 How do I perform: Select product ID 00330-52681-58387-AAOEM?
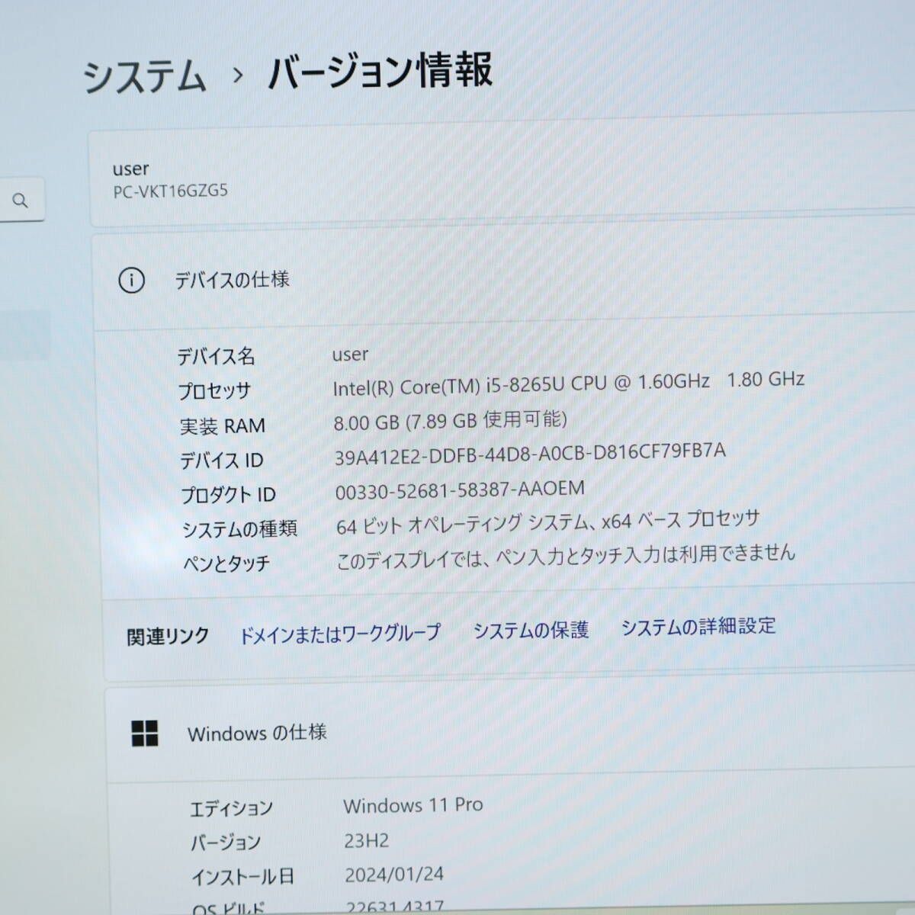coord(461,489)
